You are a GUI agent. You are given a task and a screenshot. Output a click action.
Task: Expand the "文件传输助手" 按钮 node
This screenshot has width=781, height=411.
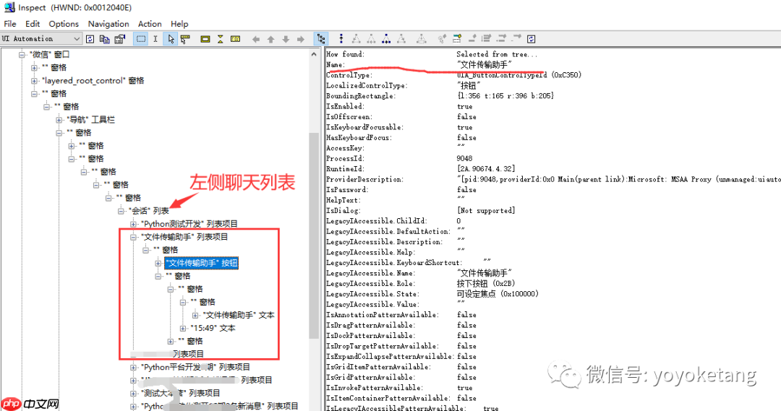[158, 263]
